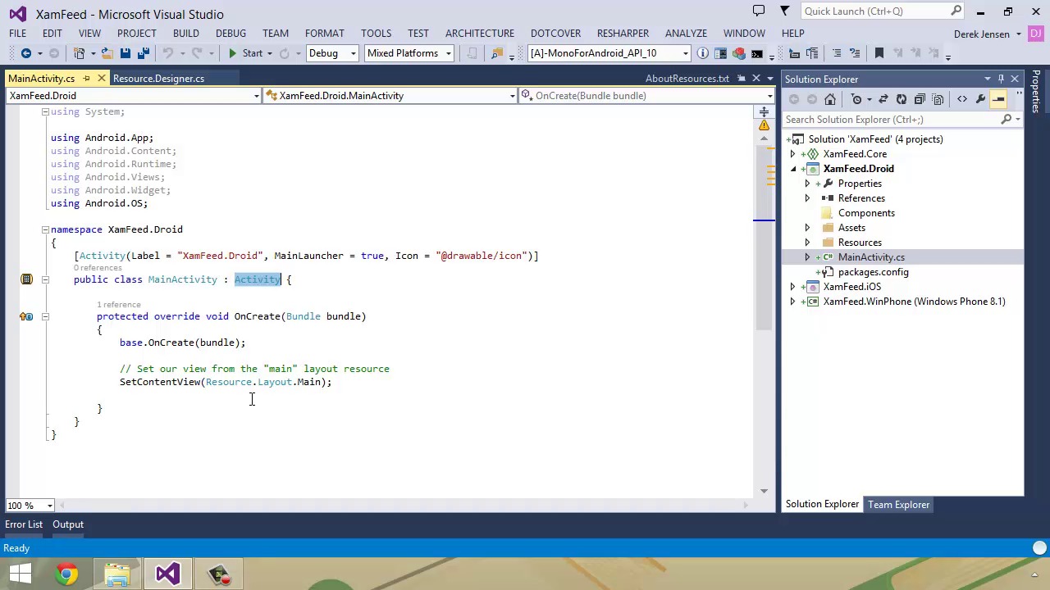The height and width of the screenshot is (590, 1050).
Task: Click the Comment Out Selection icon
Action: pyautogui.click(x=837, y=53)
